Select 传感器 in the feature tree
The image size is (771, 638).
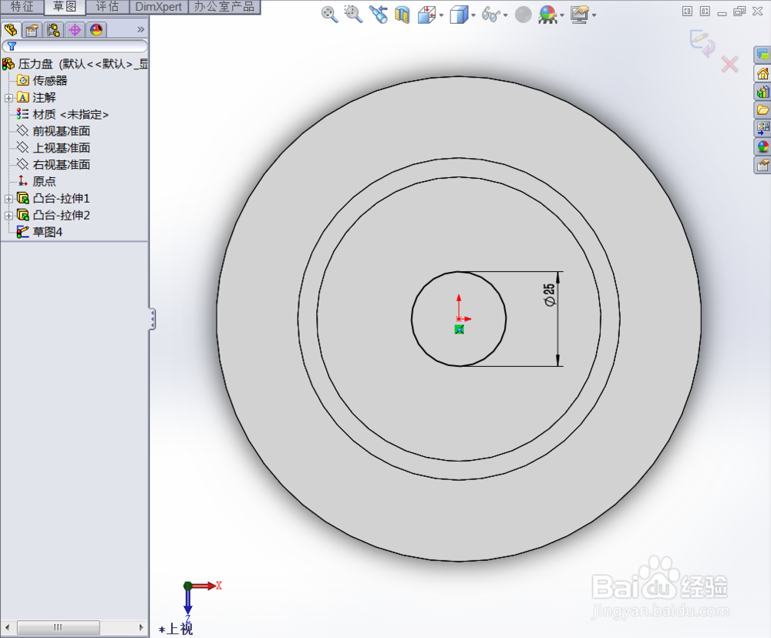(x=49, y=81)
